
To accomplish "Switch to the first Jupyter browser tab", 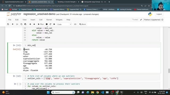I will point(14,2).
